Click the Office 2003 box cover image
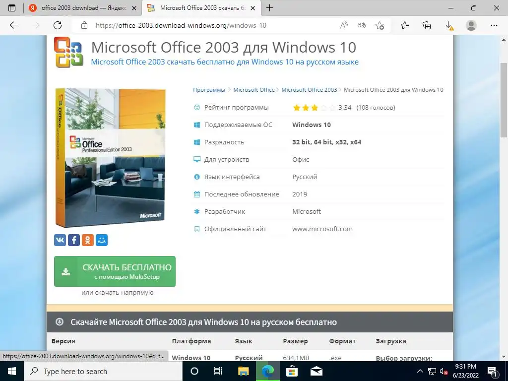Image resolution: width=508 pixels, height=381 pixels. 110,158
